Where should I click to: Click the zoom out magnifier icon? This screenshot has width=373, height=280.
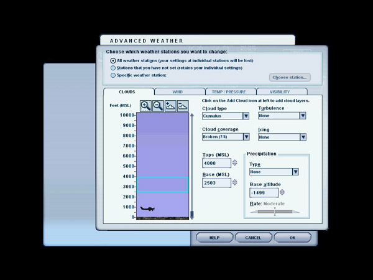point(158,106)
